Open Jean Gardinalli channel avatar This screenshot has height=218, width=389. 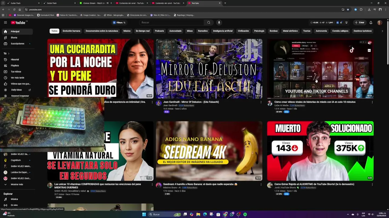tap(159, 103)
